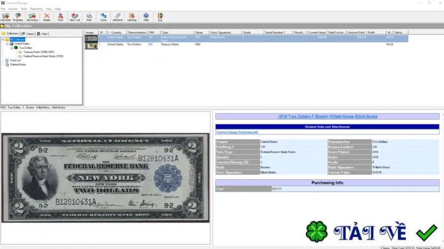This screenshot has height=249, width=444.
Task: Click the Treasury Notes cell in second row
Action: coord(170,44)
